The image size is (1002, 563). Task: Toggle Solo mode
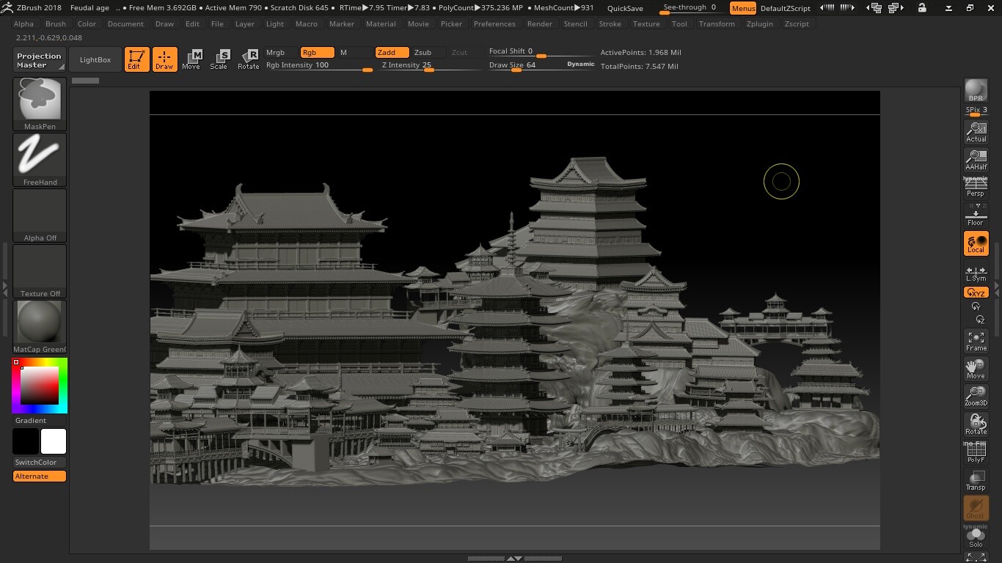[976, 537]
